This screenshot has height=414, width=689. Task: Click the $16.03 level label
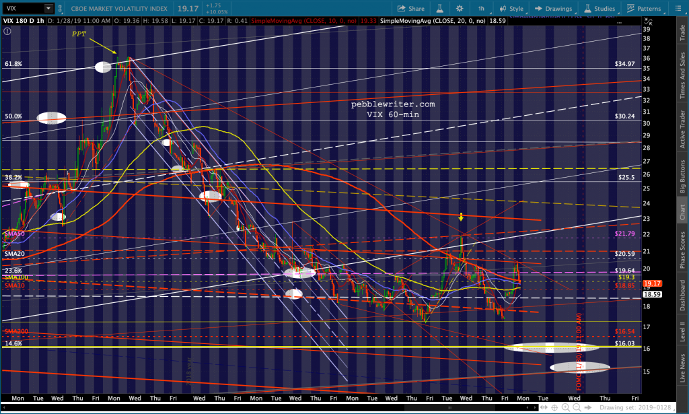coord(624,343)
